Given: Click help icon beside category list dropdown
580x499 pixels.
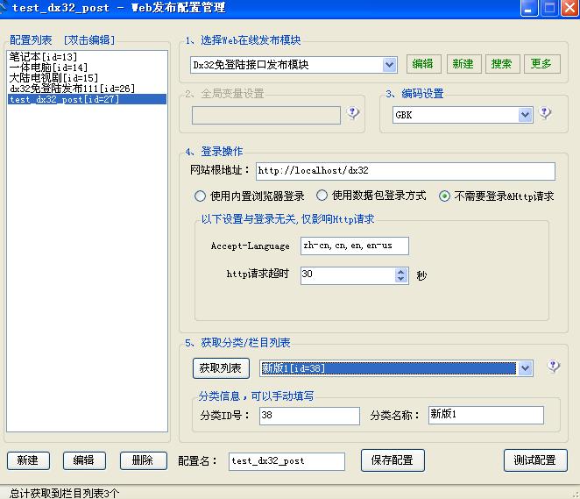Looking at the screenshot, I should pyautogui.click(x=553, y=367).
